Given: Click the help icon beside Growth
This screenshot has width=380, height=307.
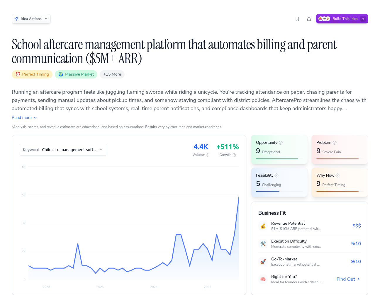Looking at the screenshot, I should coord(234,155).
